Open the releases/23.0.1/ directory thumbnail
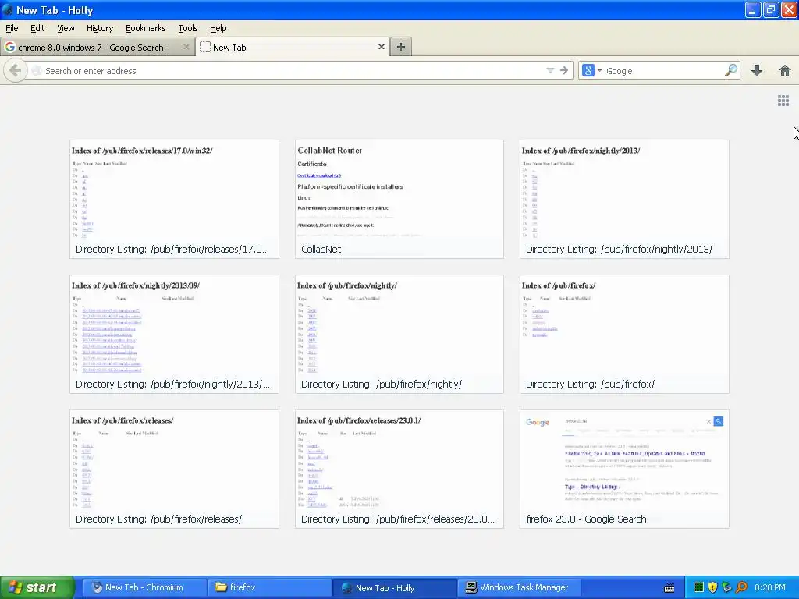This screenshot has height=599, width=799. click(399, 469)
